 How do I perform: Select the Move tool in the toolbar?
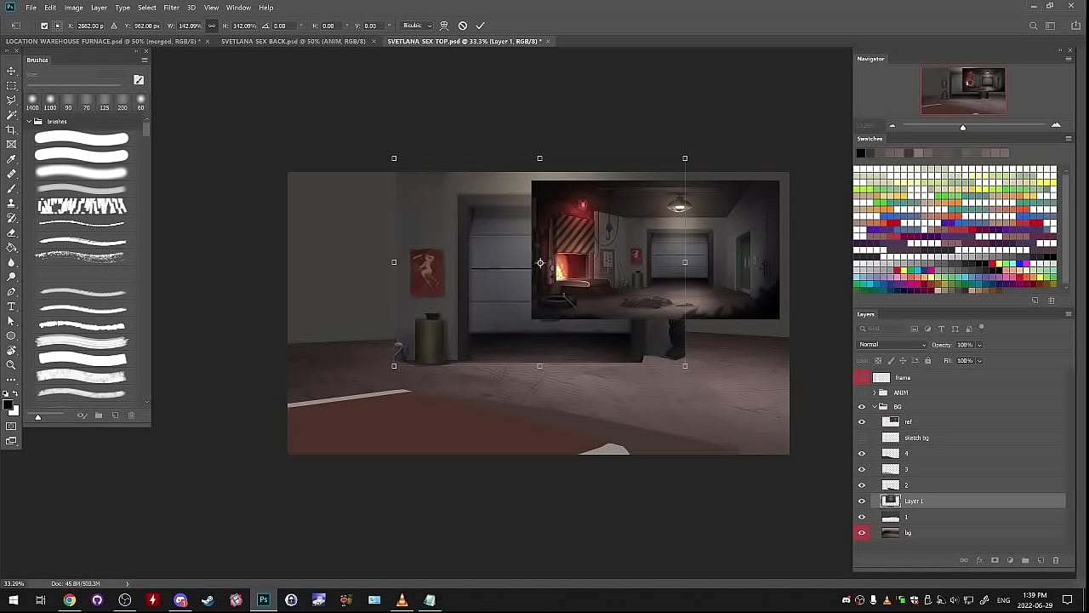point(11,71)
